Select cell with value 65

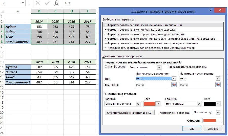point(55,82)
